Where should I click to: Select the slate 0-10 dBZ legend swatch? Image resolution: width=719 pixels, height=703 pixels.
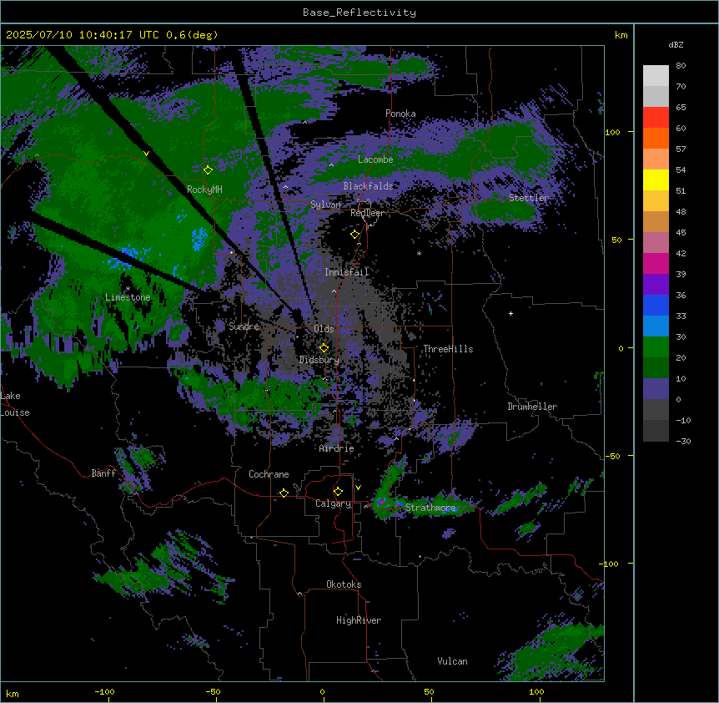656,389
